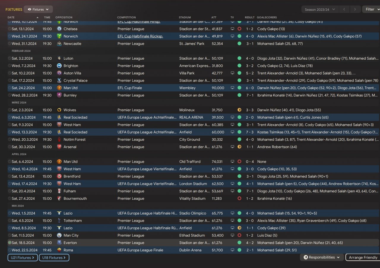
Task: Go to the next season with the right arrow
Action: point(355,9)
